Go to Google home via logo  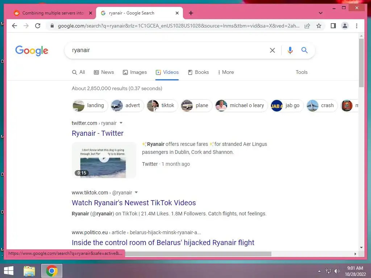point(32,50)
